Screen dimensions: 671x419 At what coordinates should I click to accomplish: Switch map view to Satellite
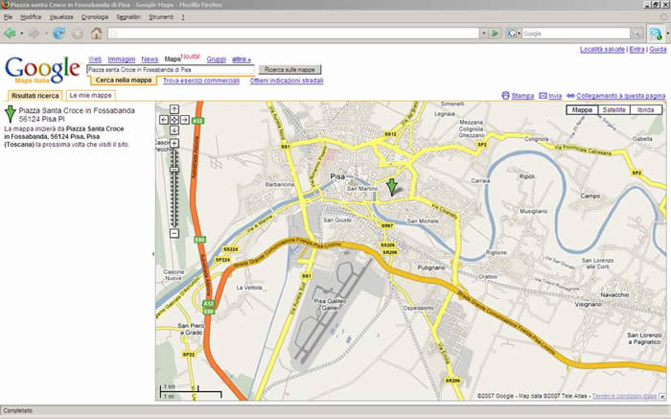coord(614,110)
